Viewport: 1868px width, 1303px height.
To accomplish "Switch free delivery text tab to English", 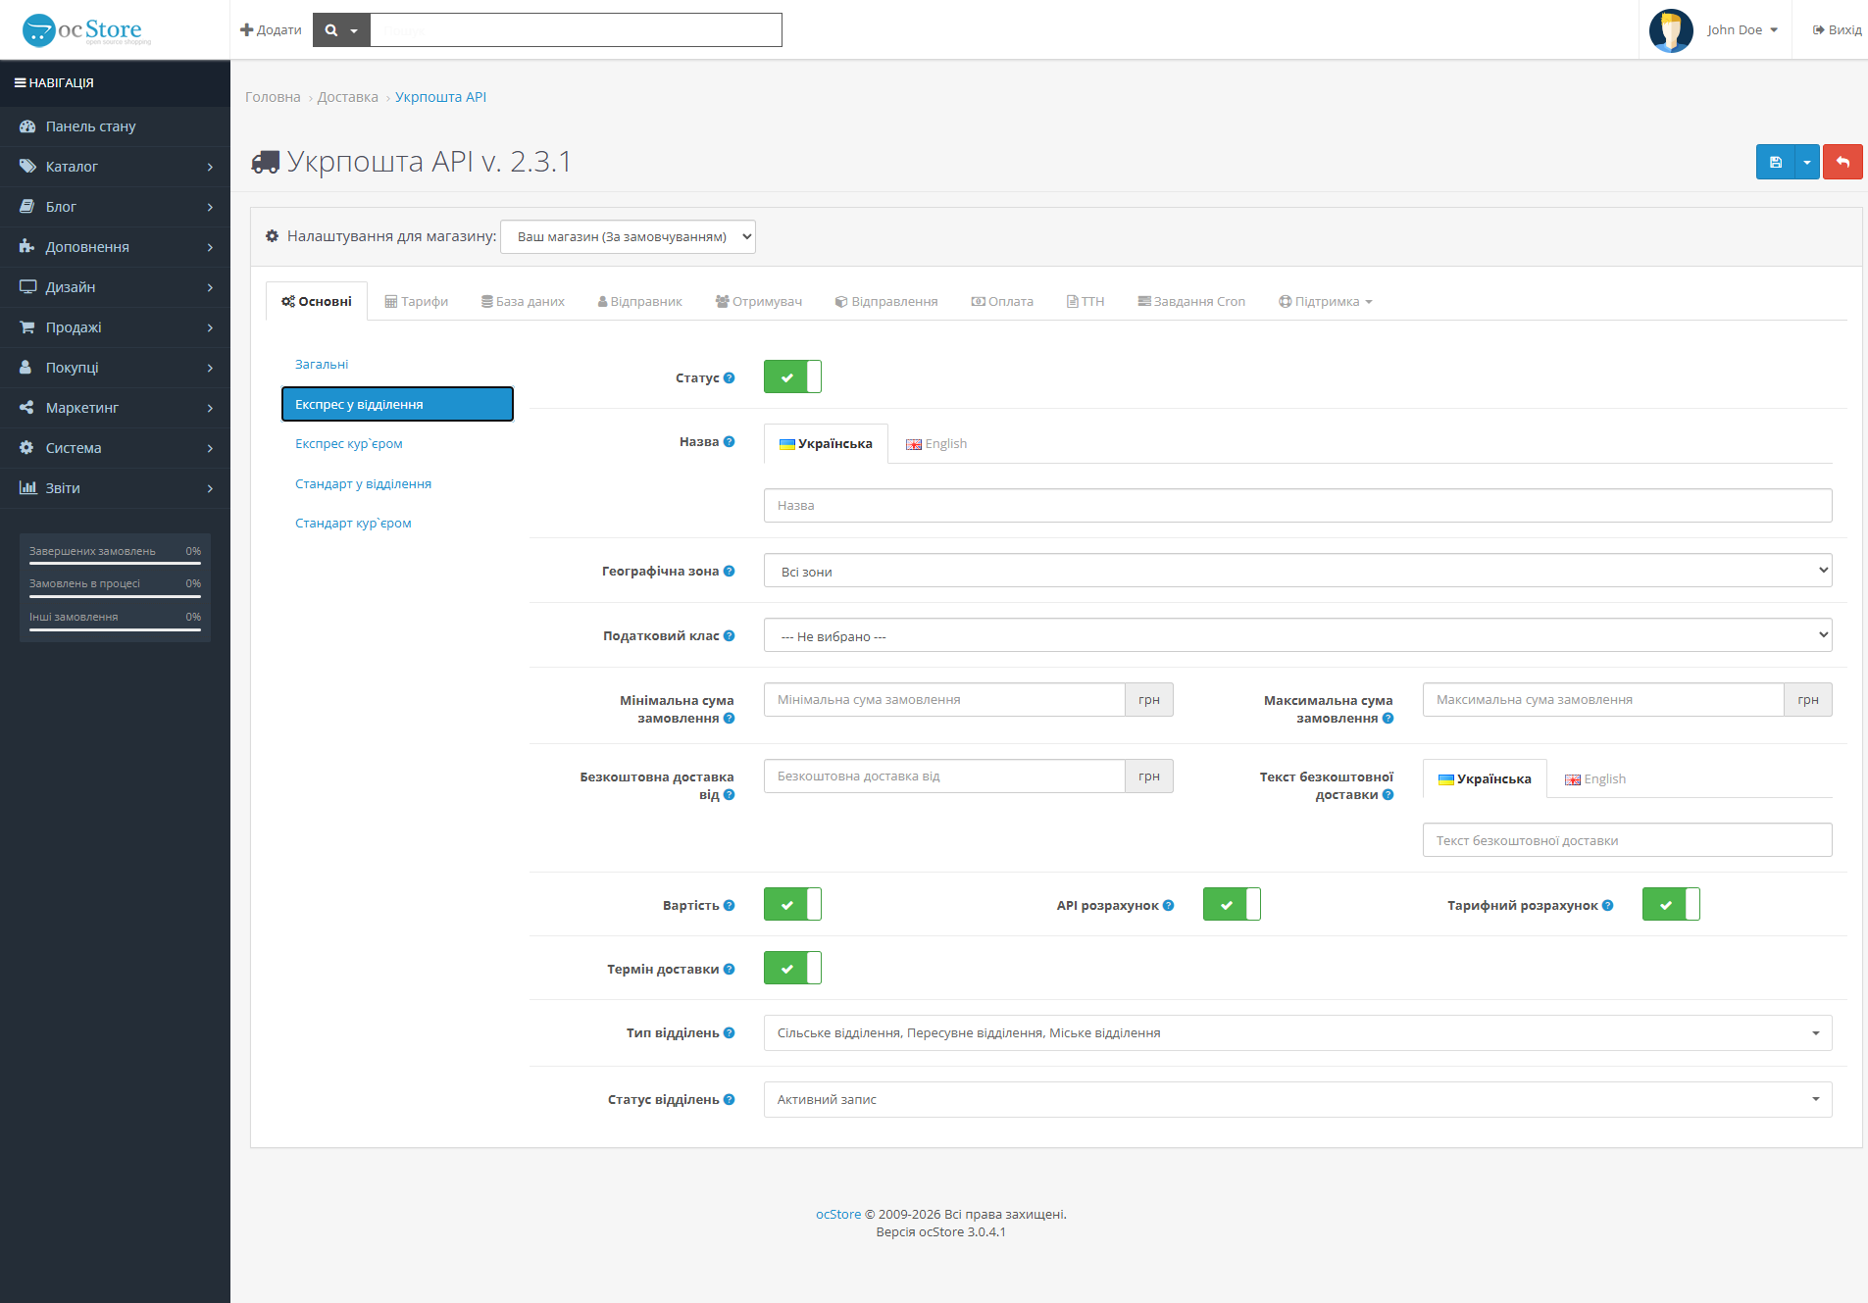I will pos(1595,778).
